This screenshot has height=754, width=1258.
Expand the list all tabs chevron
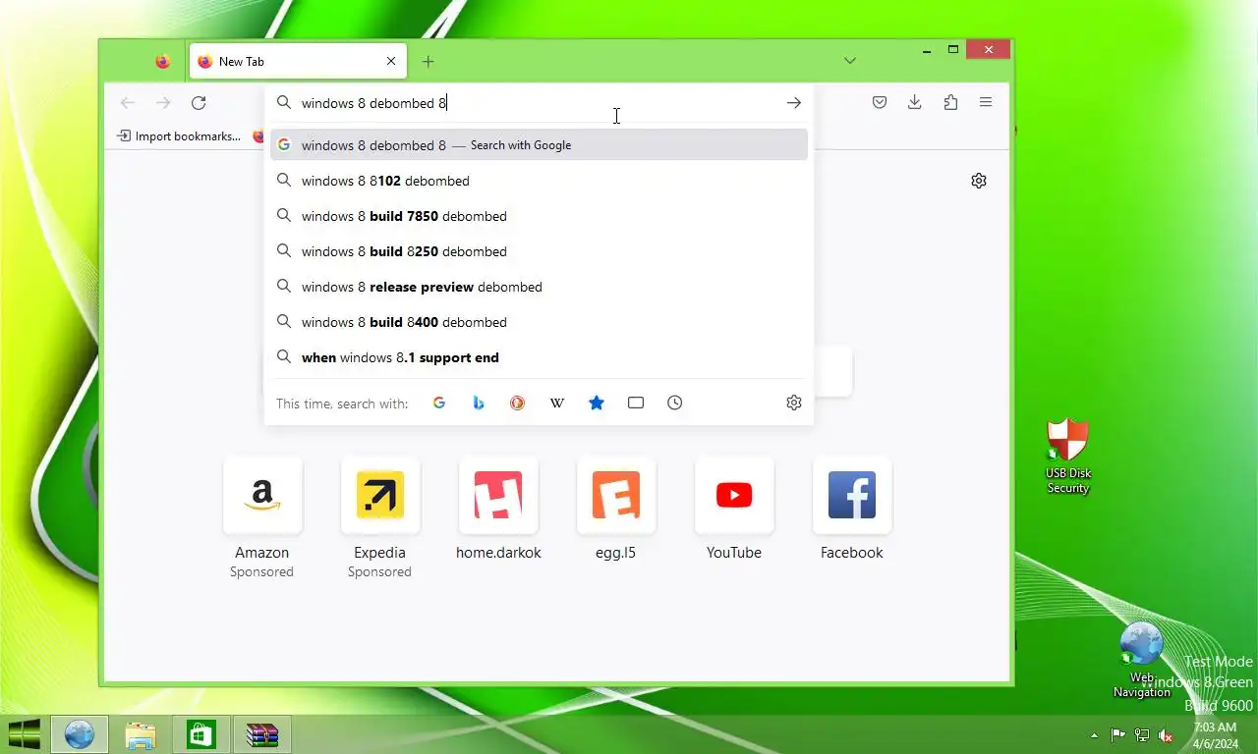coord(850,61)
